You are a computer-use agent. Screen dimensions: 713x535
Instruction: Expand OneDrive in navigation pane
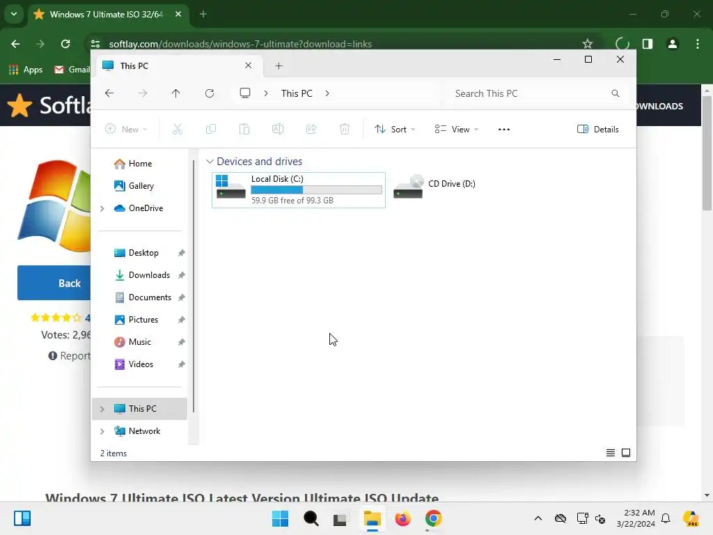(102, 208)
